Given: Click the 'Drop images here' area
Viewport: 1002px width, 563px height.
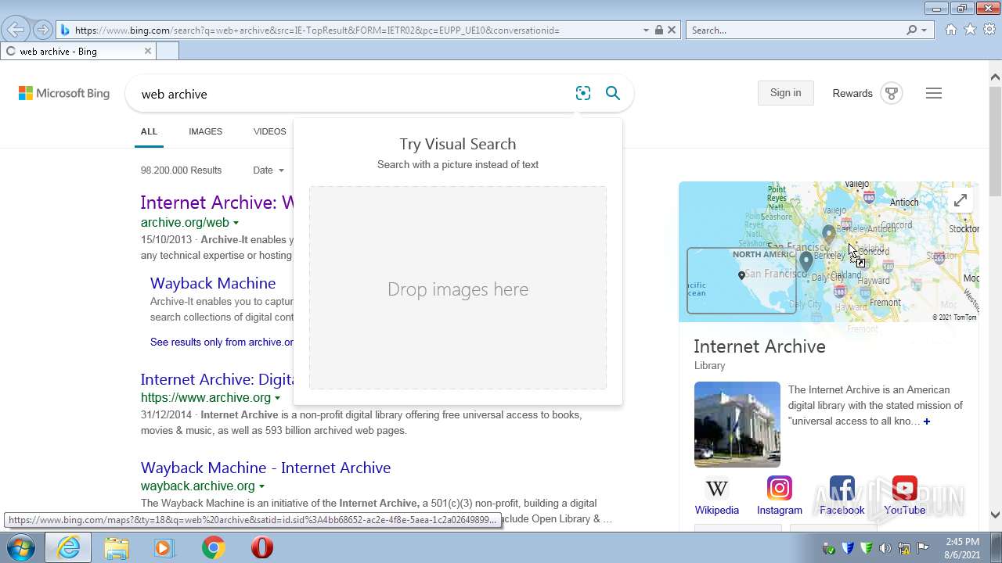Looking at the screenshot, I should [458, 288].
